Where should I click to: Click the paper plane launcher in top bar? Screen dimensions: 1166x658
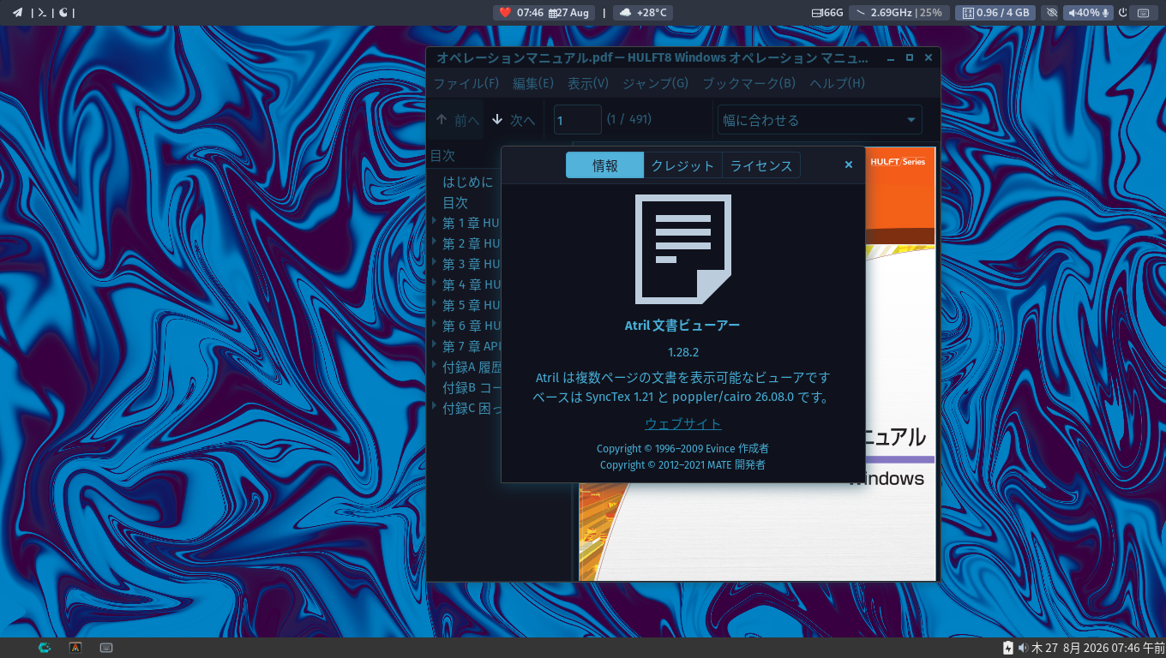pyautogui.click(x=17, y=12)
